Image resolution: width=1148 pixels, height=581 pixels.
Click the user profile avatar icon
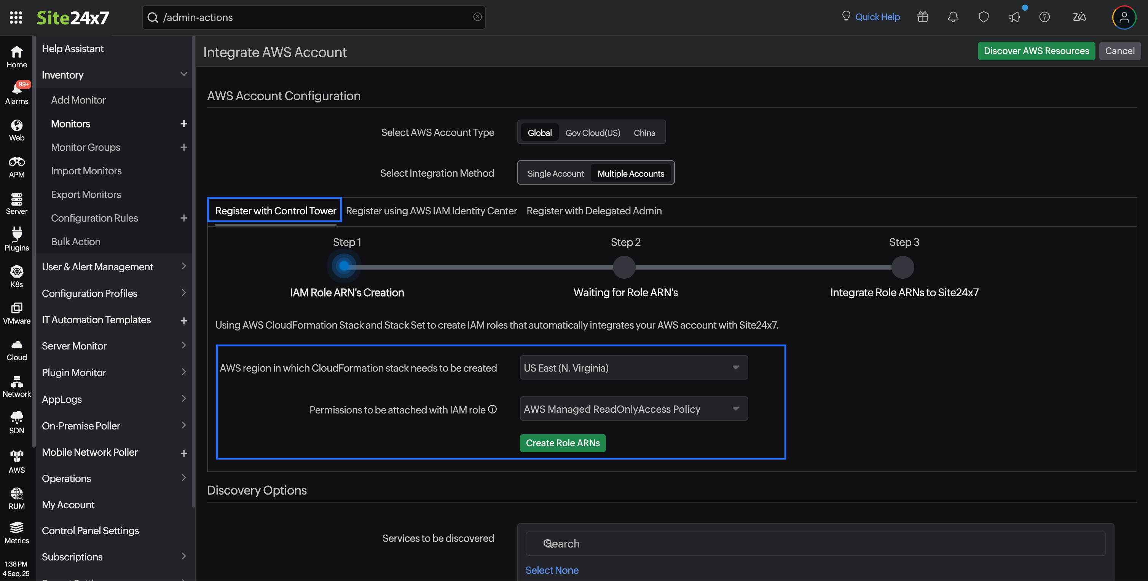coord(1124,18)
